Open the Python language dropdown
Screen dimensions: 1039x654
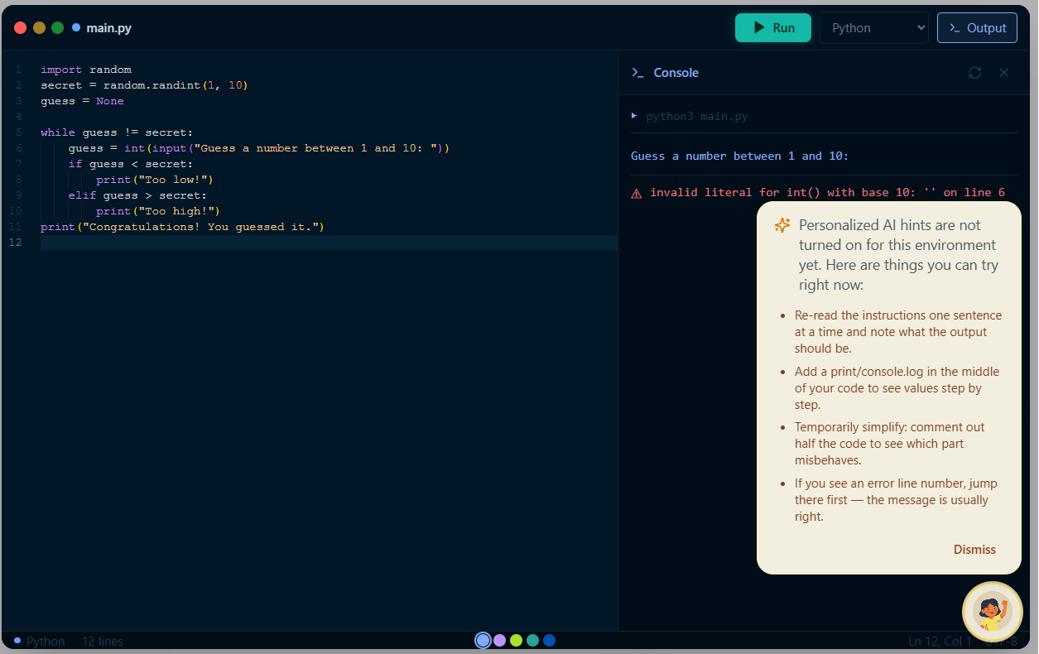coord(875,27)
